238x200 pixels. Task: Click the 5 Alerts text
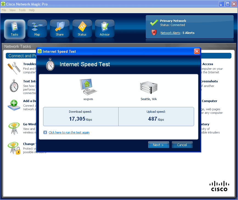[188, 33]
